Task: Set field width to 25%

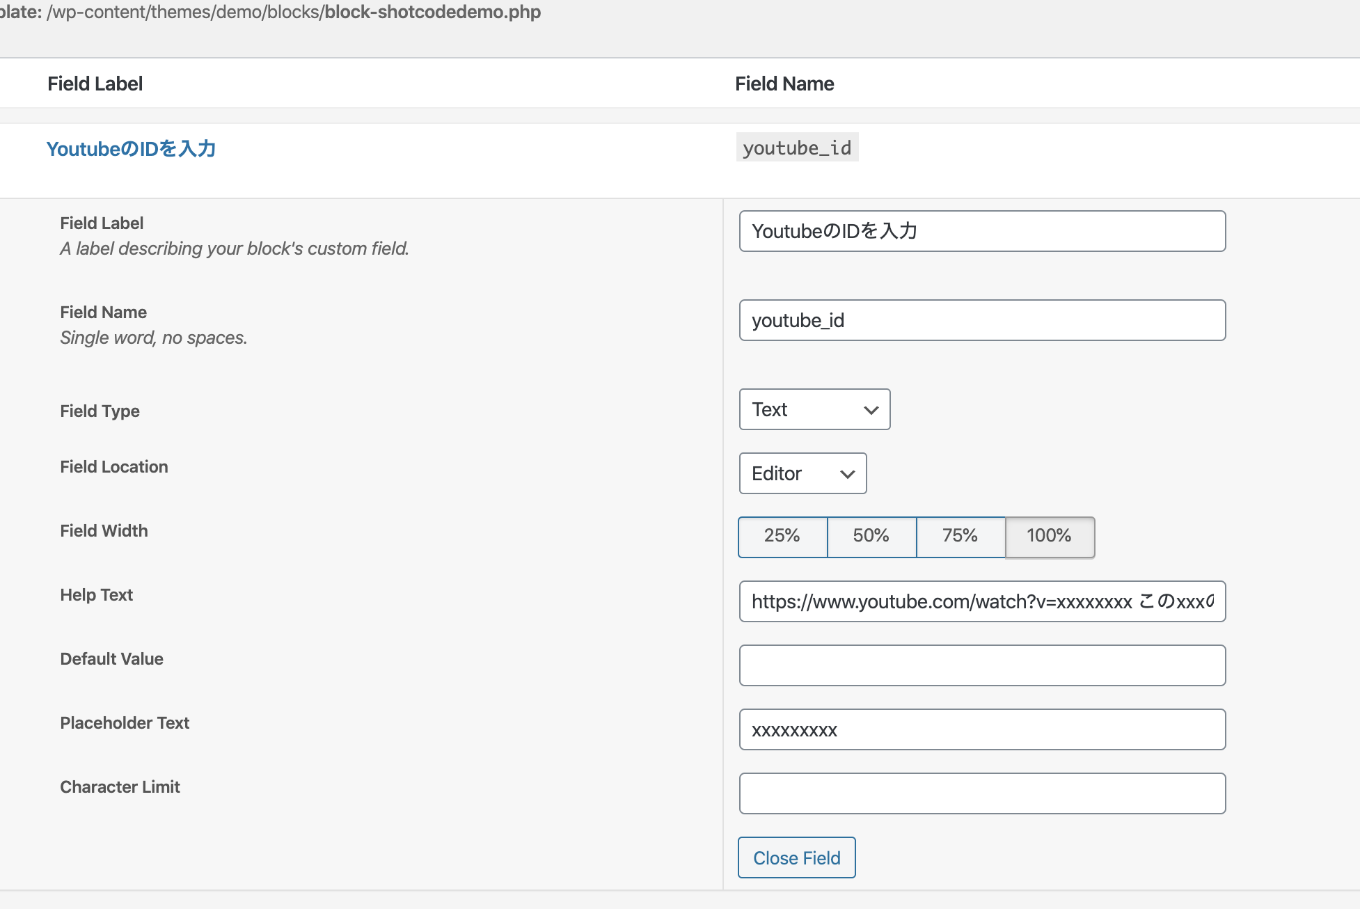Action: point(782,537)
